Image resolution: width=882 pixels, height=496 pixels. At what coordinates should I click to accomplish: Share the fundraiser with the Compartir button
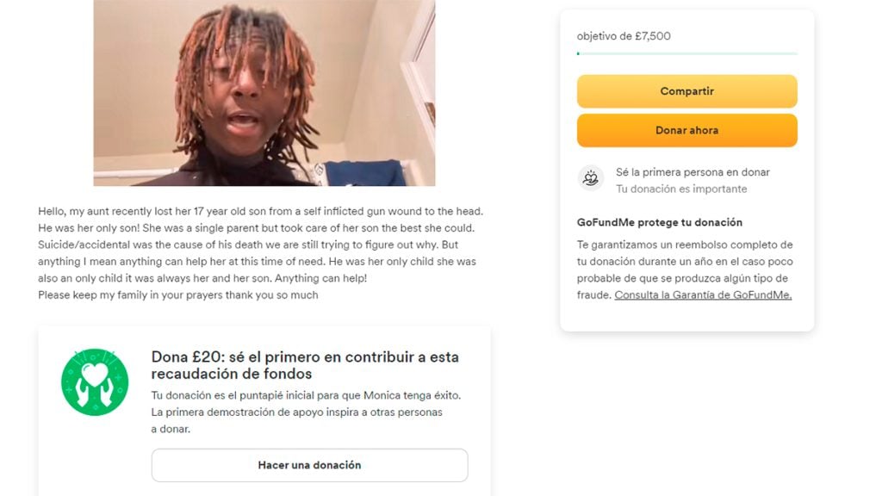686,91
